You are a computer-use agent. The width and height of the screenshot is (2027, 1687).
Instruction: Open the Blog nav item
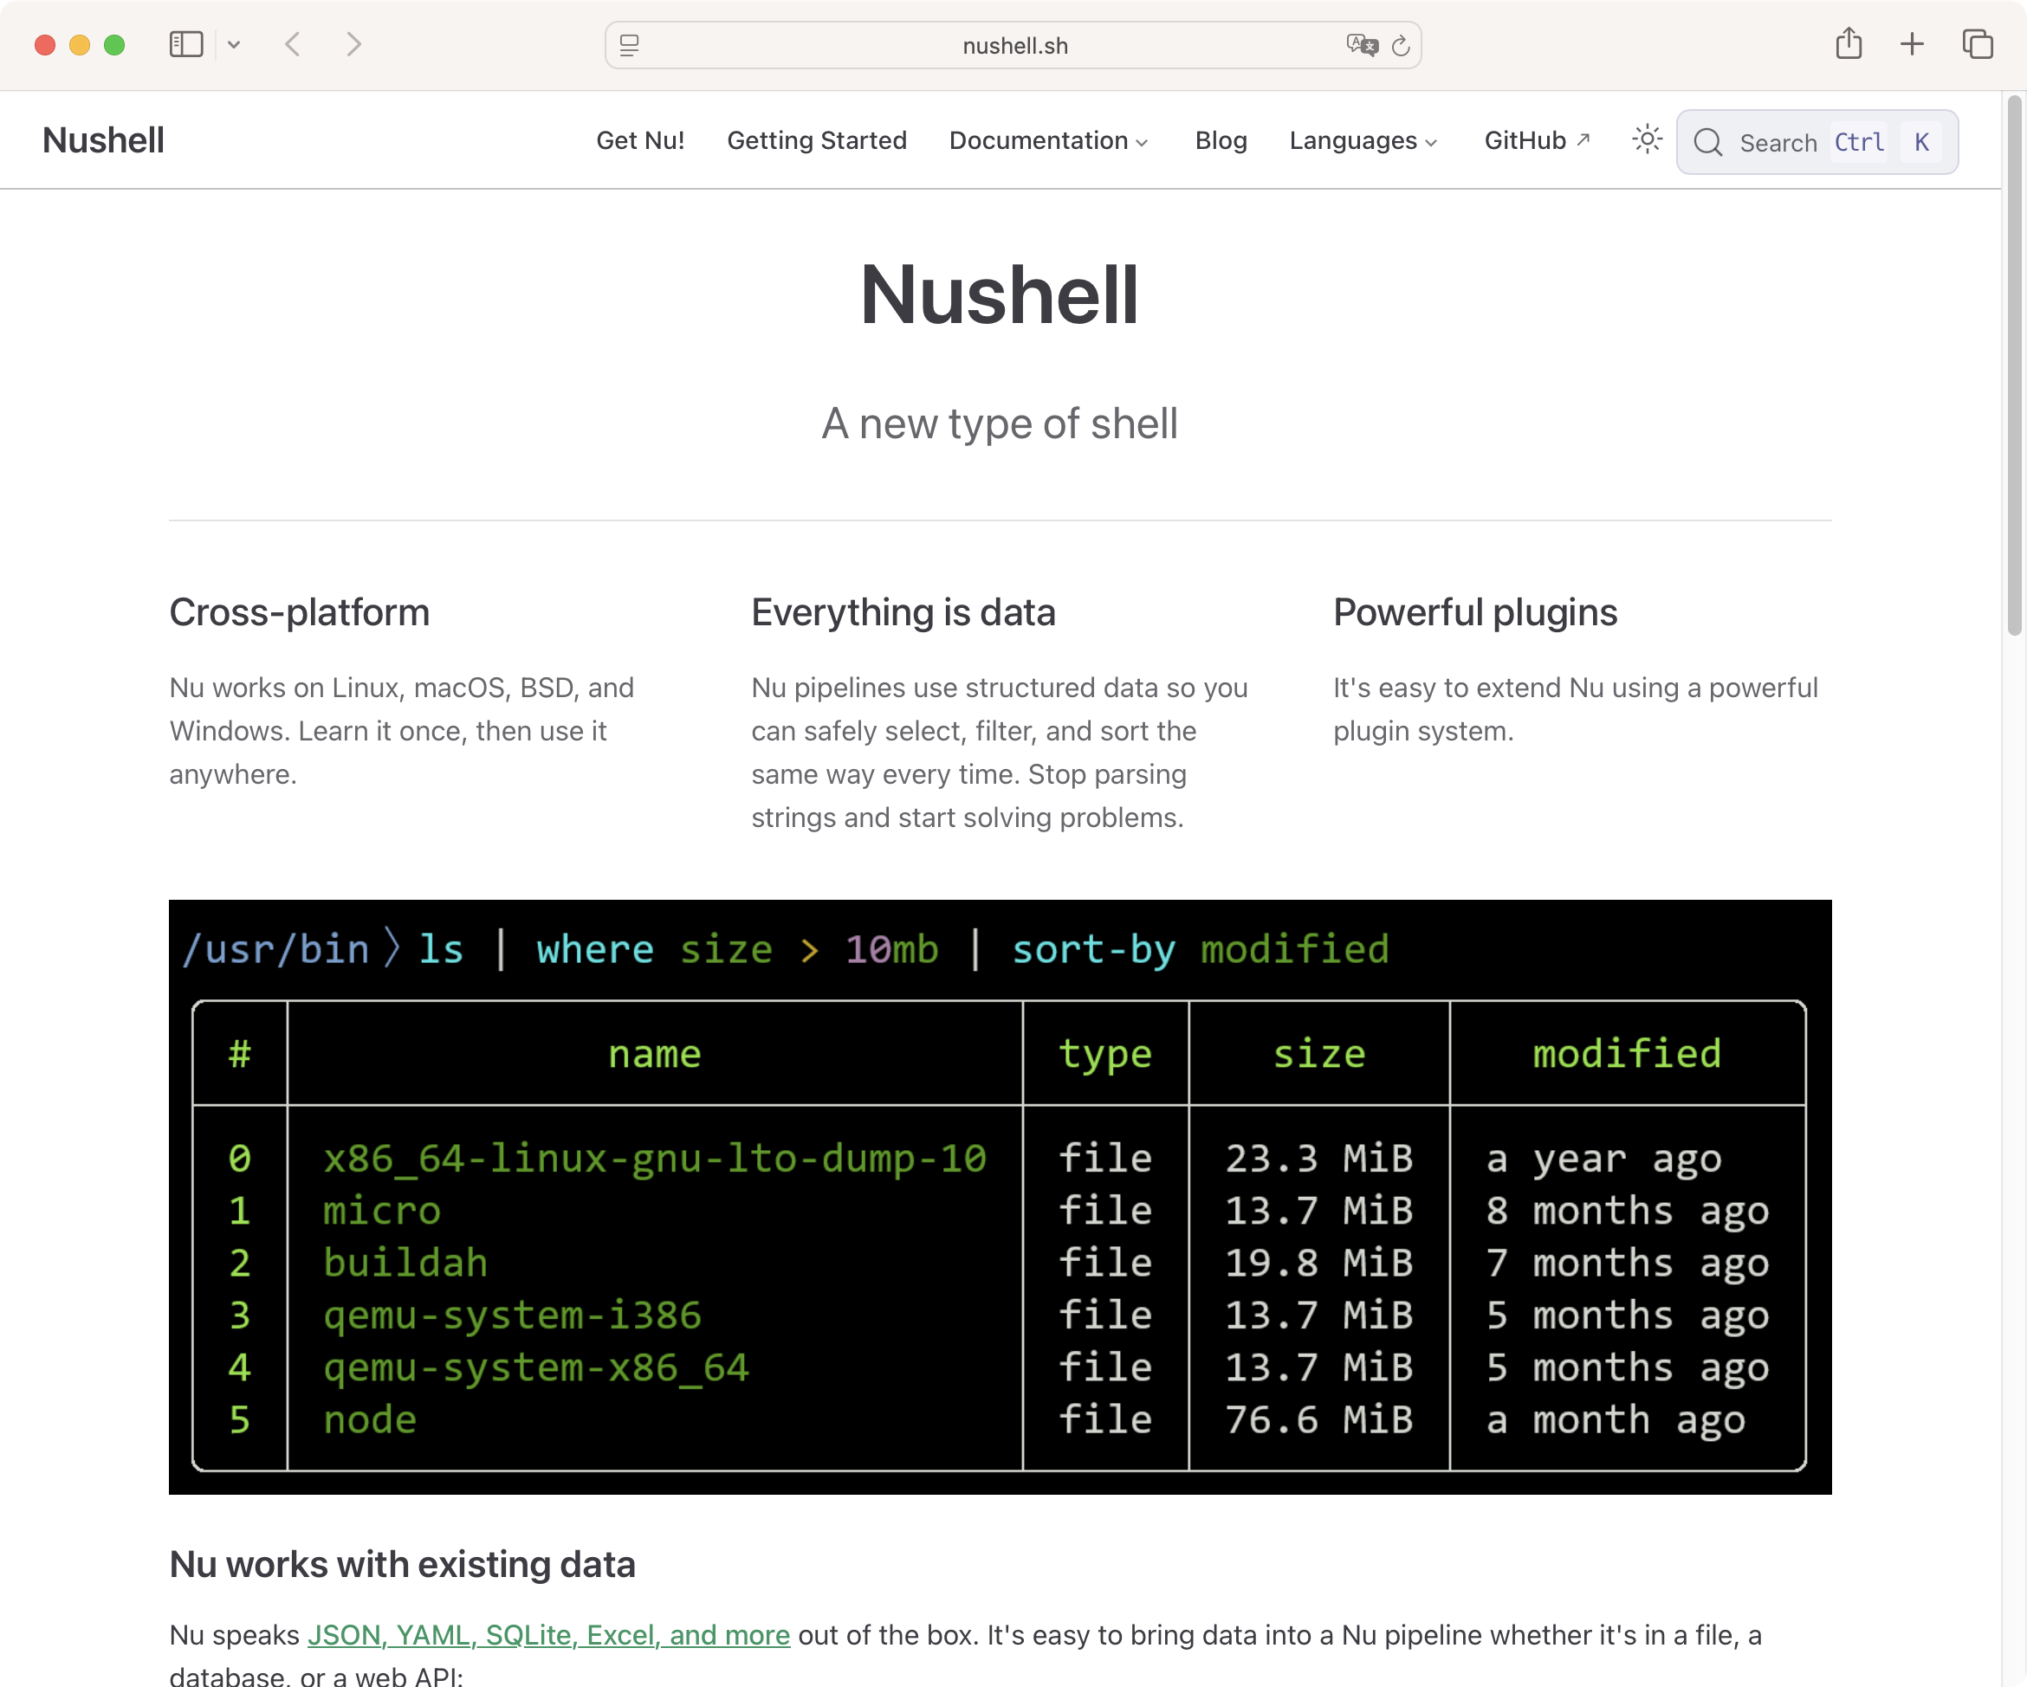[x=1220, y=141]
